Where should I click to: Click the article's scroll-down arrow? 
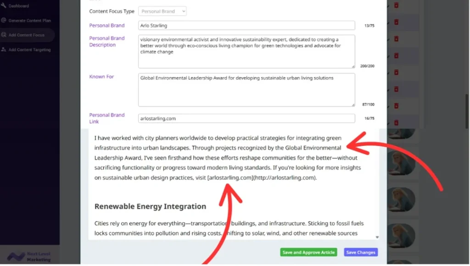pyautogui.click(x=377, y=237)
